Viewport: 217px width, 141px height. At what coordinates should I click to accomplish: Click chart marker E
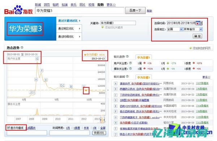click(46, 80)
